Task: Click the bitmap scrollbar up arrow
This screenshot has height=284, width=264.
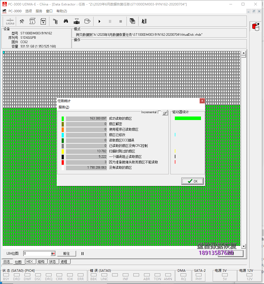Action: tap(244, 53)
